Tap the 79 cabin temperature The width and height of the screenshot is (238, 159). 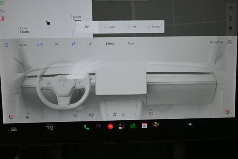click(x=50, y=128)
